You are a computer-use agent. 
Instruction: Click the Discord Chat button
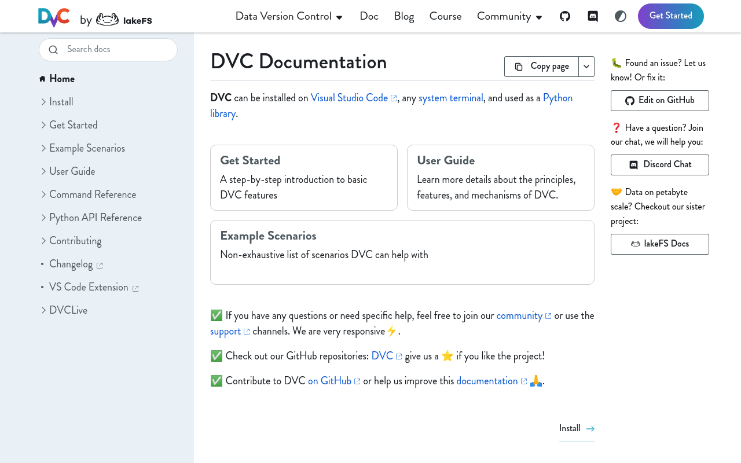(x=660, y=165)
